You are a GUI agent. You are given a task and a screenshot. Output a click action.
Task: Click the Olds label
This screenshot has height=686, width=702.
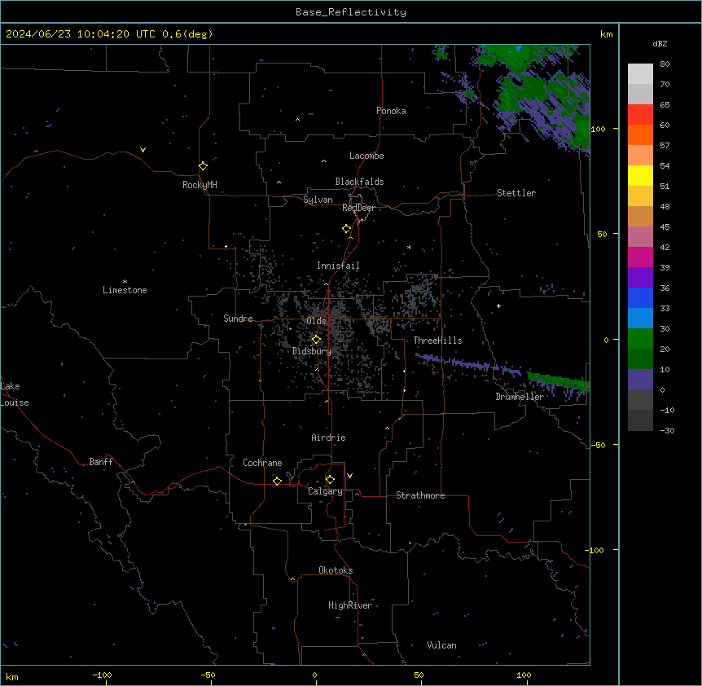tap(316, 321)
